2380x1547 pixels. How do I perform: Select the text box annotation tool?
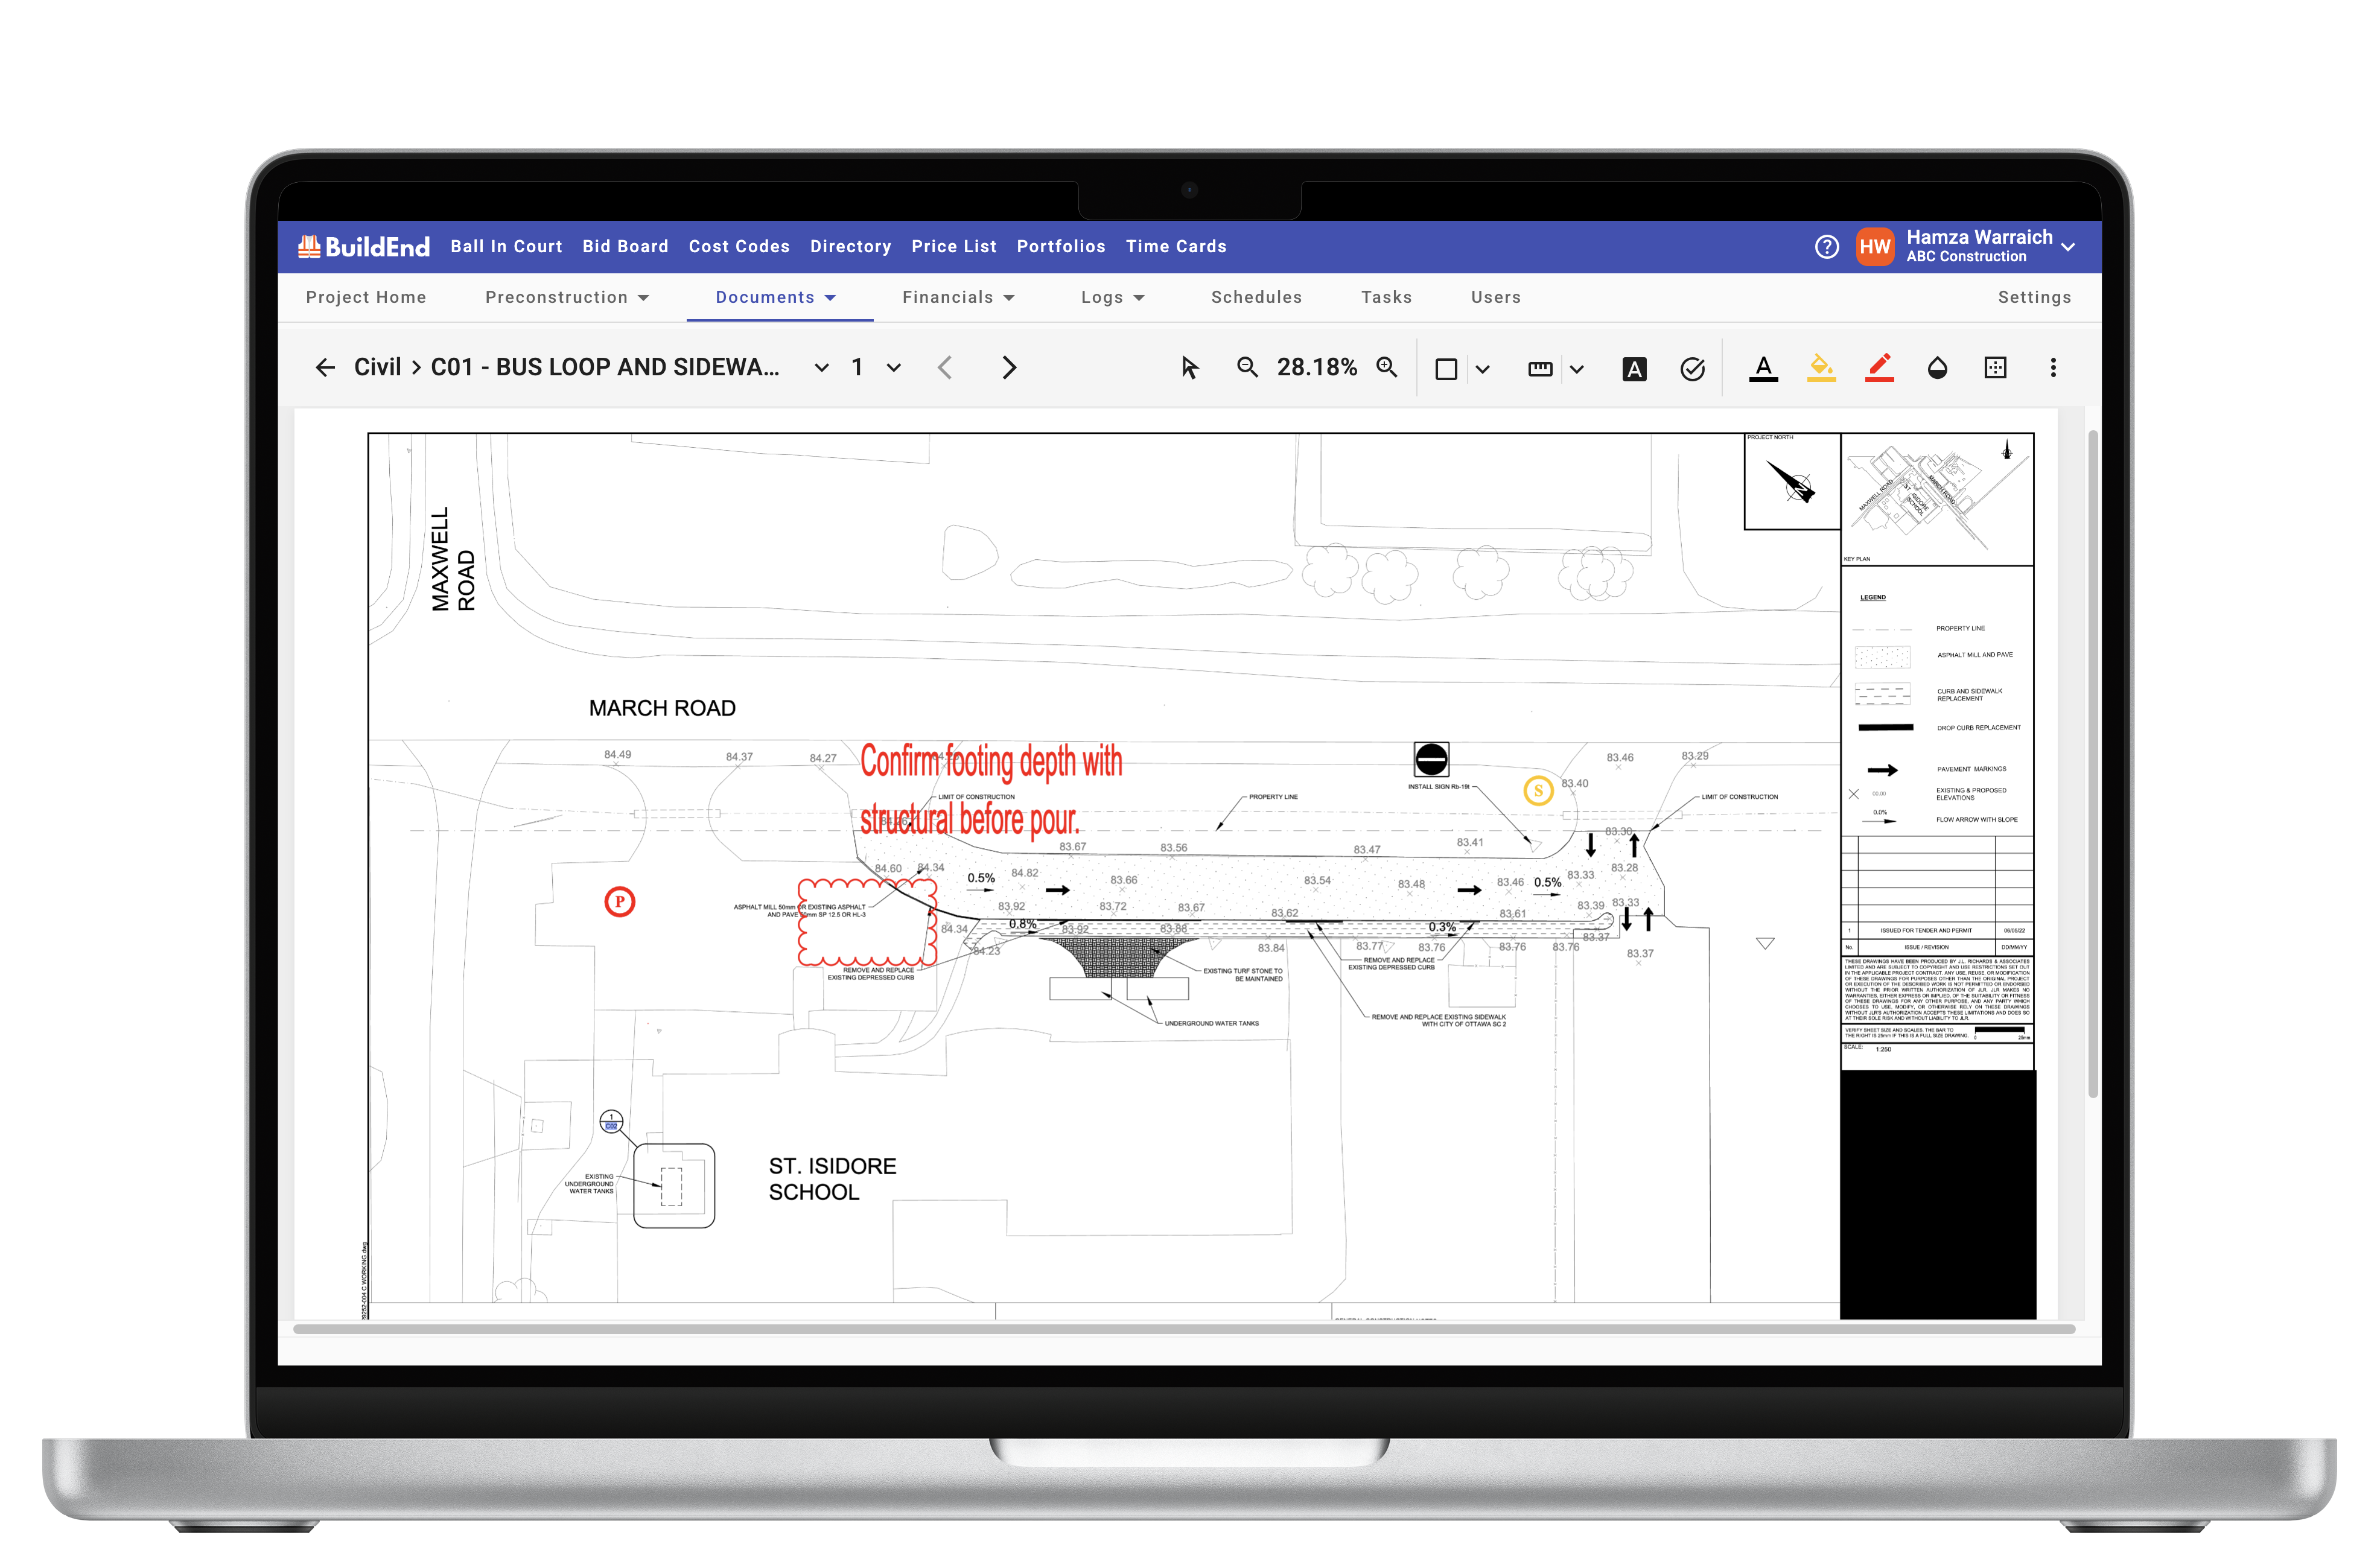click(x=1634, y=369)
